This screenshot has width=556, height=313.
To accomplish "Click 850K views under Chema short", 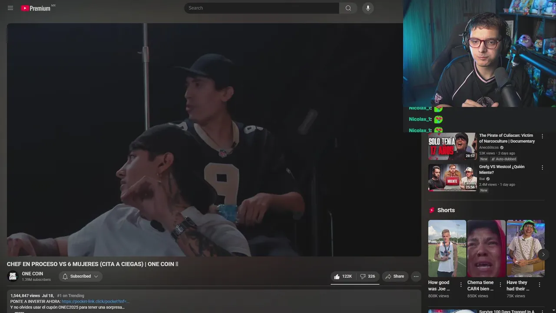I will 478,296.
